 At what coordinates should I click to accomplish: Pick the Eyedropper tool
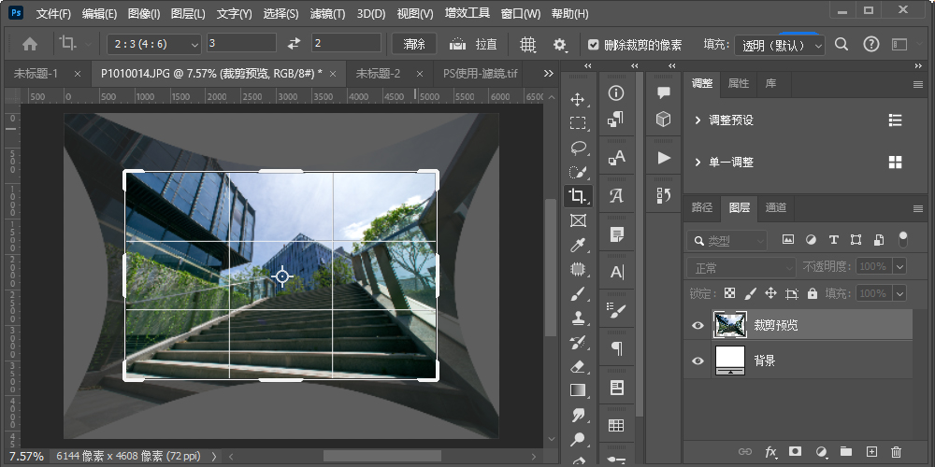(578, 245)
